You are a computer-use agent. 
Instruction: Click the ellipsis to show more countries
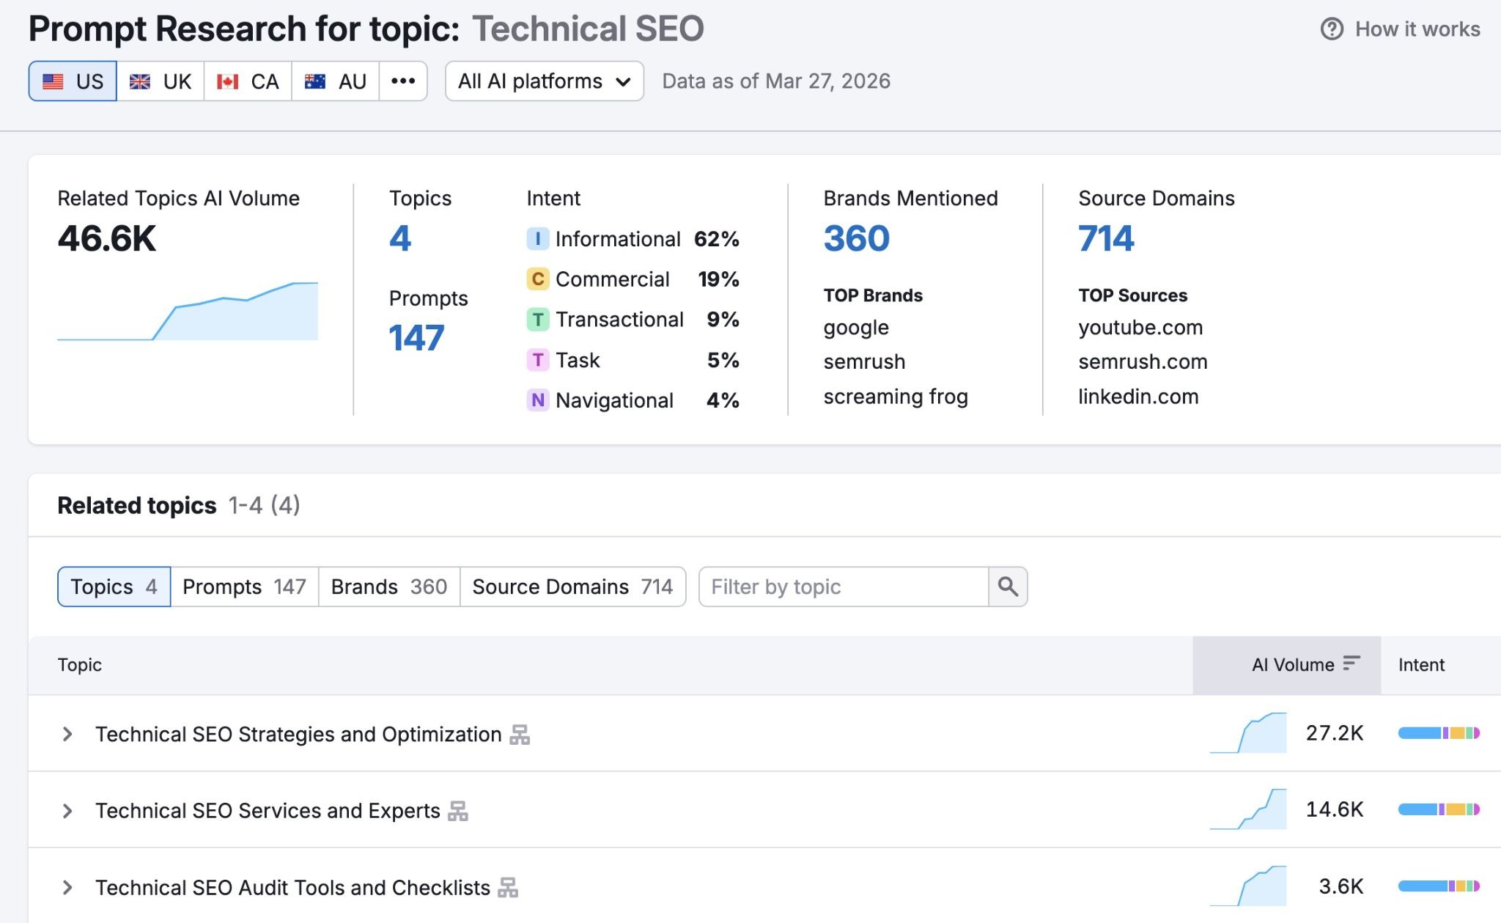[404, 81]
